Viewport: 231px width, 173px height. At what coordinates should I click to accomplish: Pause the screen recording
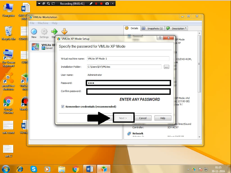96,4
